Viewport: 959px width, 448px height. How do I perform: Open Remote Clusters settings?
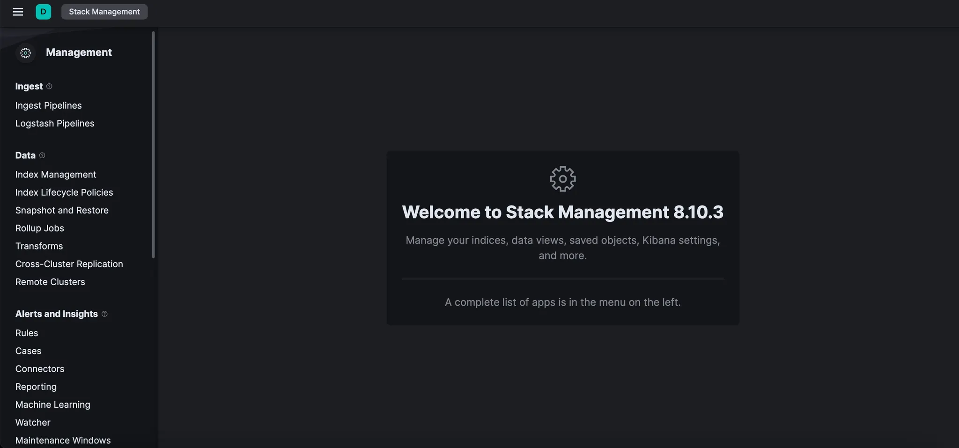(50, 282)
